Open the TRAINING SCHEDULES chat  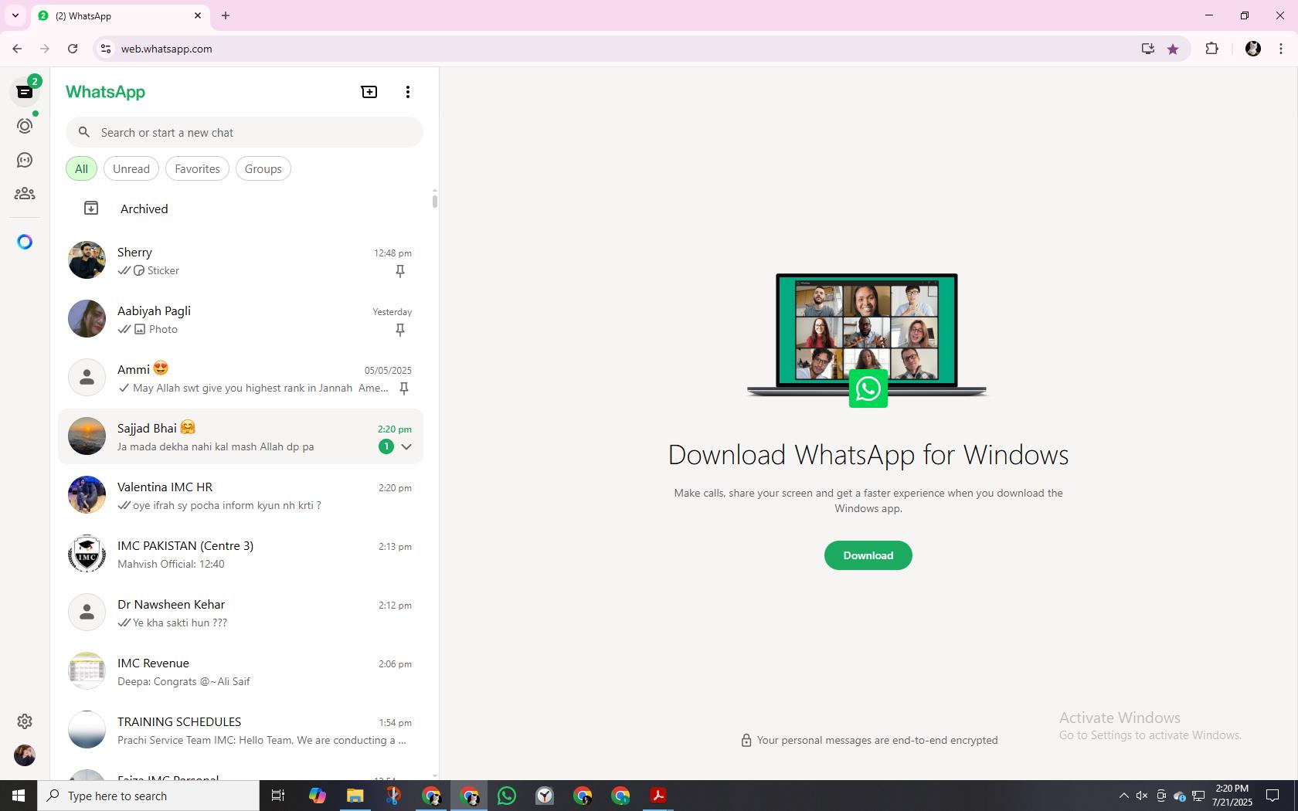tap(241, 731)
